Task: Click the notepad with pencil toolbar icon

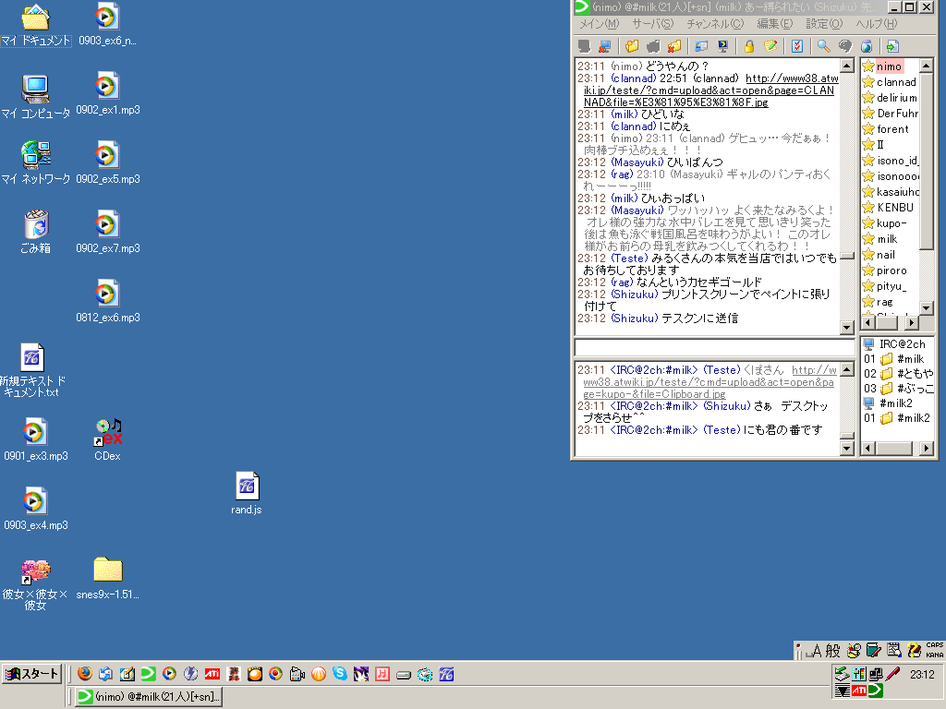Action: [770, 46]
